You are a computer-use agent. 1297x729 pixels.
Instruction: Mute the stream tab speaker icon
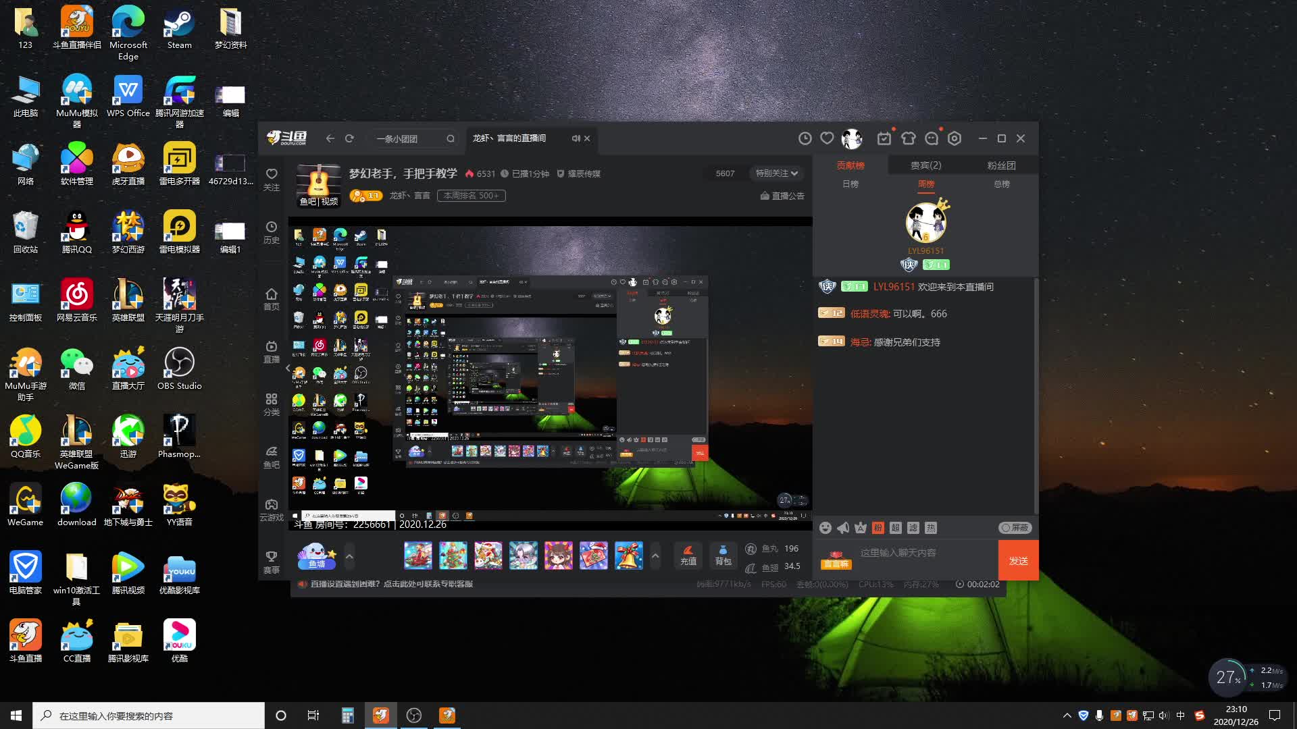(x=576, y=138)
